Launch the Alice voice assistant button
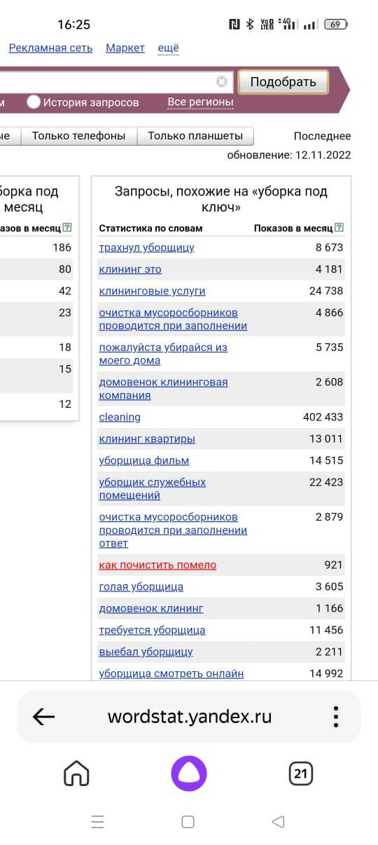This screenshot has height=845, width=378. (190, 774)
